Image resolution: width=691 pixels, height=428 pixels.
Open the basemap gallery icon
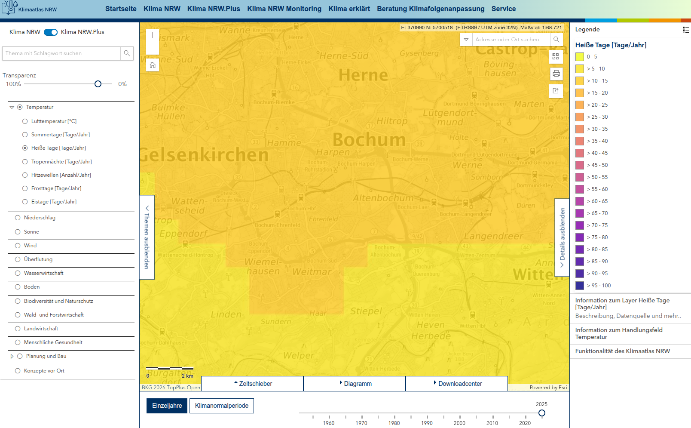[x=556, y=56]
